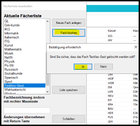Click the RIT Kürzel cell

point(119,100)
